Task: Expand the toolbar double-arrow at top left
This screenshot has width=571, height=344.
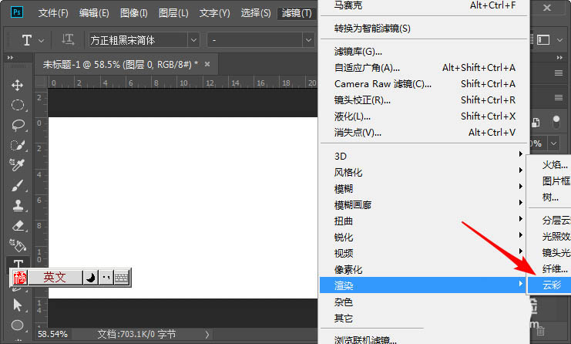Action: pyautogui.click(x=10, y=58)
